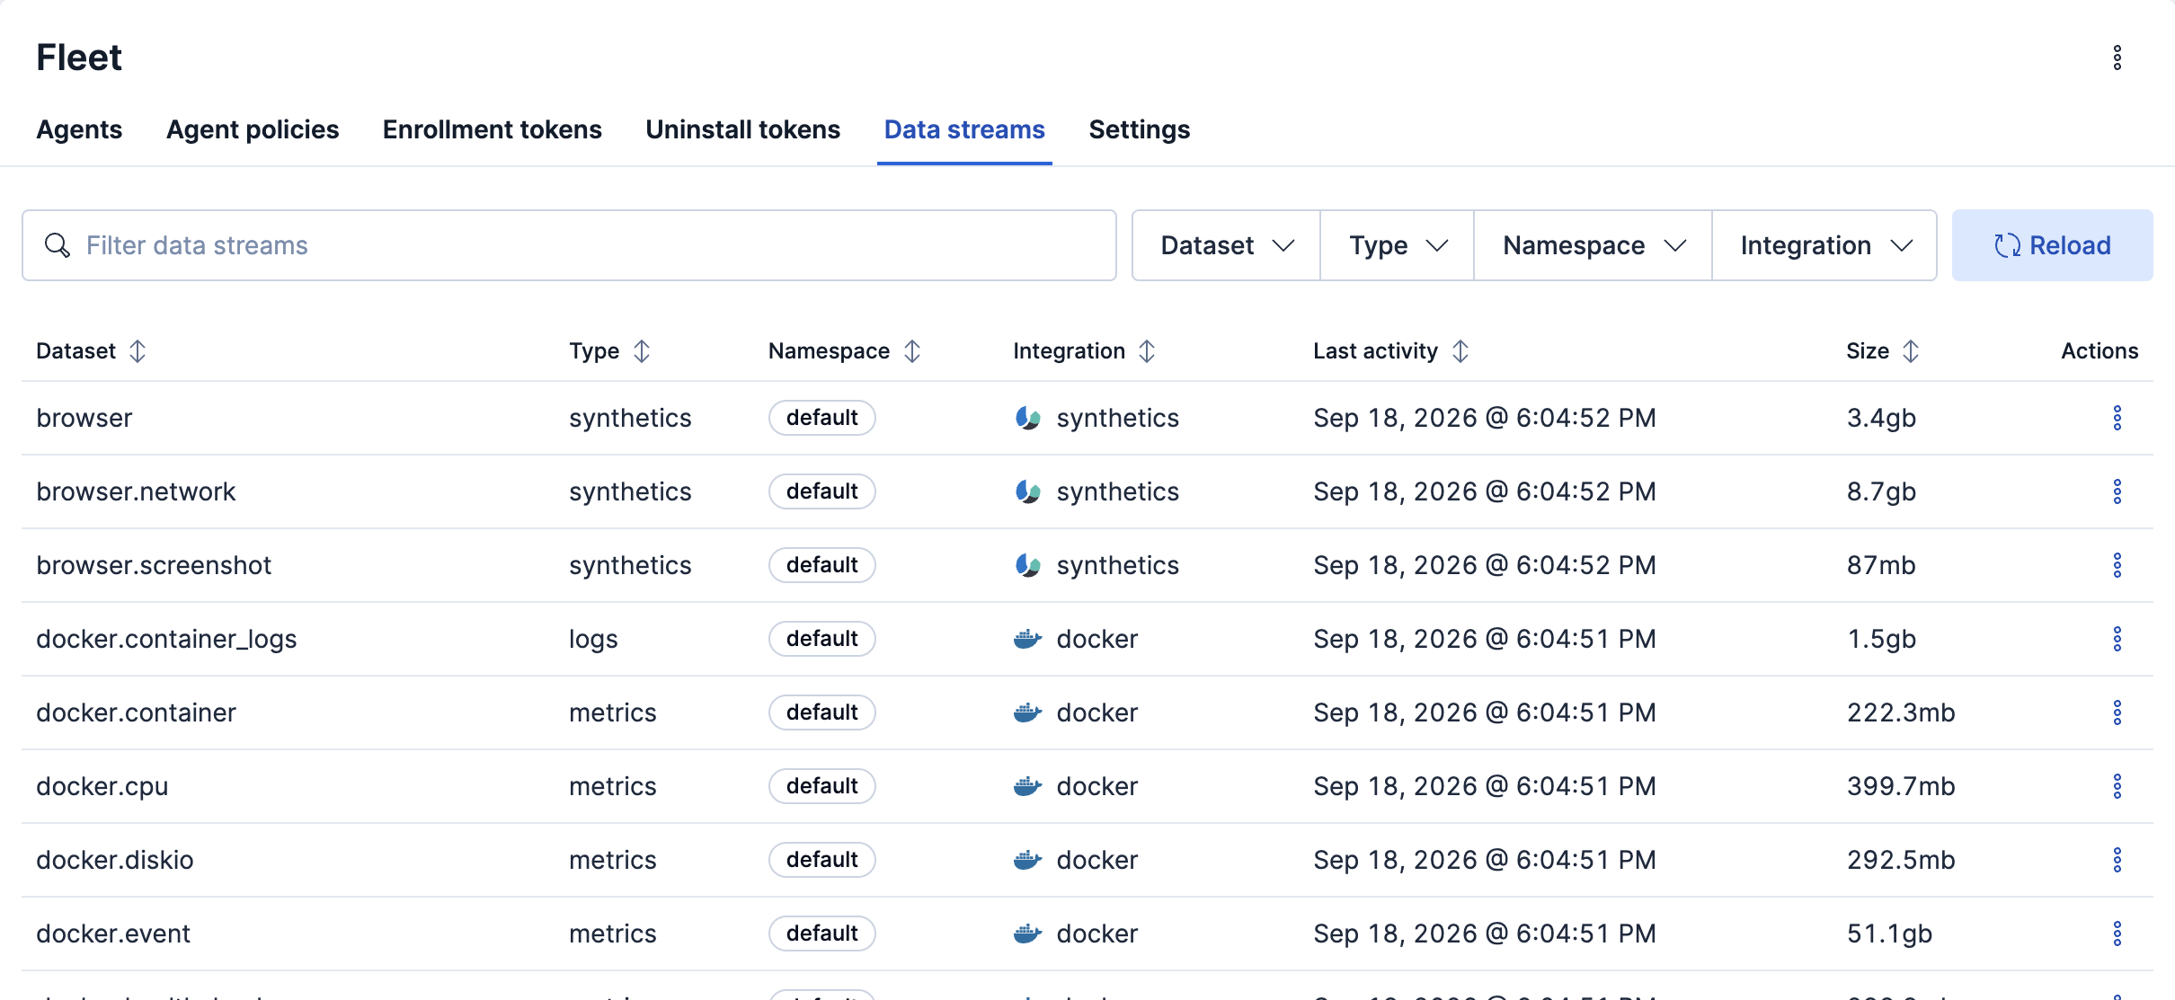Select the browser.screenshot dataset name
This screenshot has width=2175, height=1000.
154,565
